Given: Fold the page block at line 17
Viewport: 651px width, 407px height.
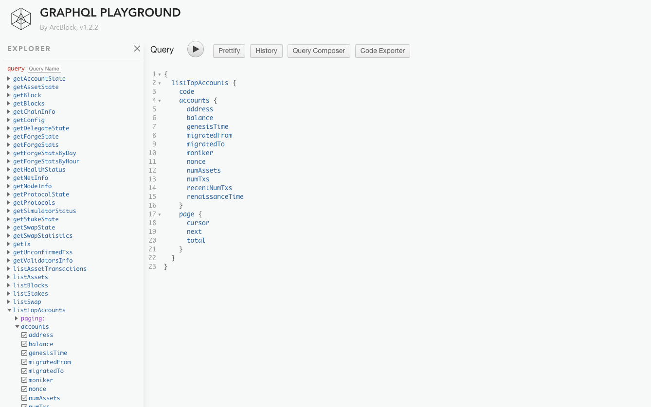Looking at the screenshot, I should pos(160,214).
